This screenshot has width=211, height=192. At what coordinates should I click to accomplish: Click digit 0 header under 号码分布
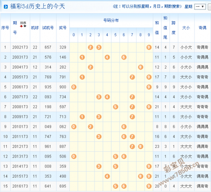coord(74,35)
